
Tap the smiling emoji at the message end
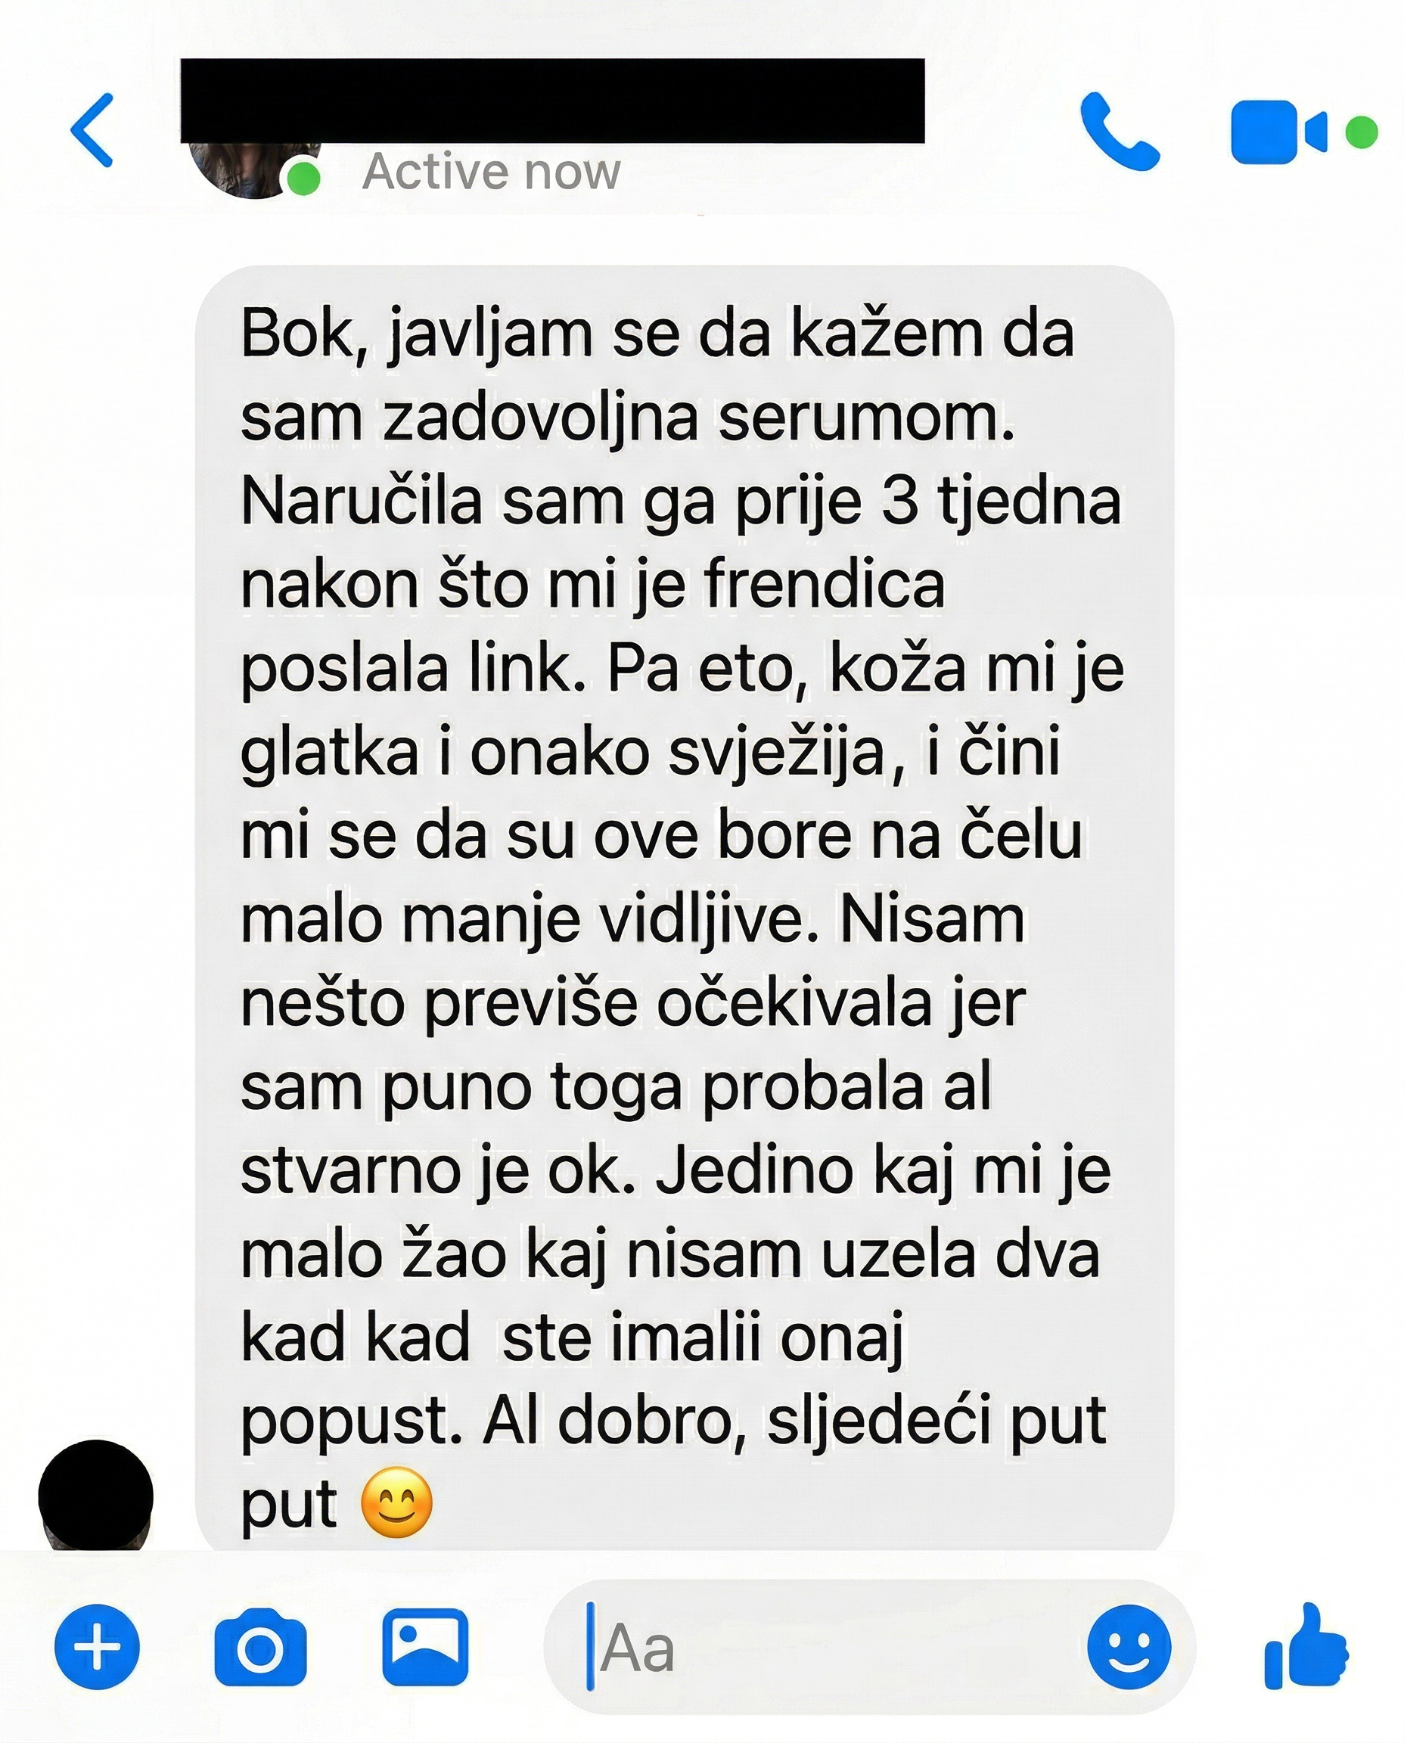point(396,1502)
